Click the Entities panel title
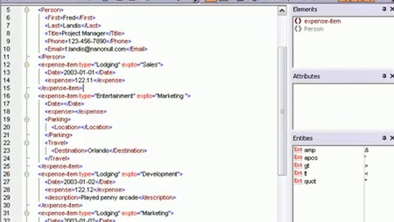394x222 pixels. [302, 138]
